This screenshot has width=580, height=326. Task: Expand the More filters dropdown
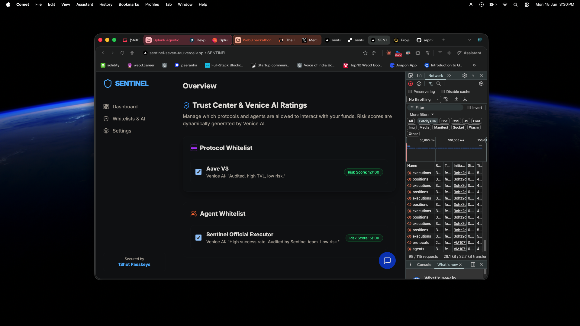(x=422, y=115)
